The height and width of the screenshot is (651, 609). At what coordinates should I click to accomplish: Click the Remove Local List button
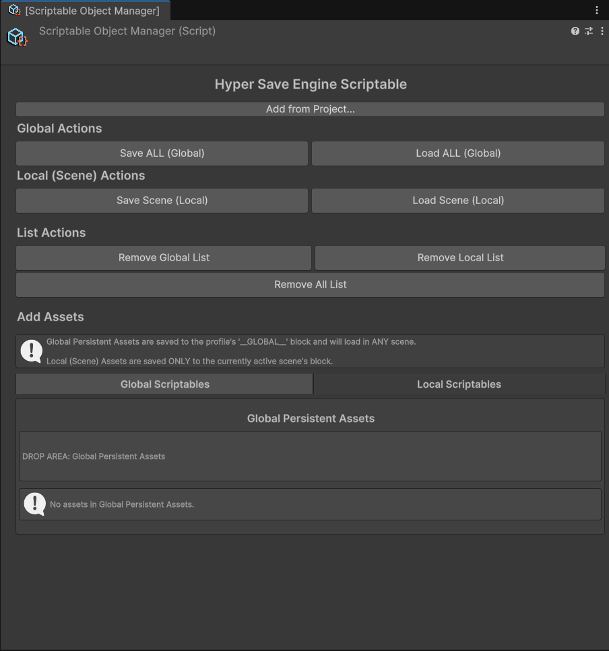point(460,258)
